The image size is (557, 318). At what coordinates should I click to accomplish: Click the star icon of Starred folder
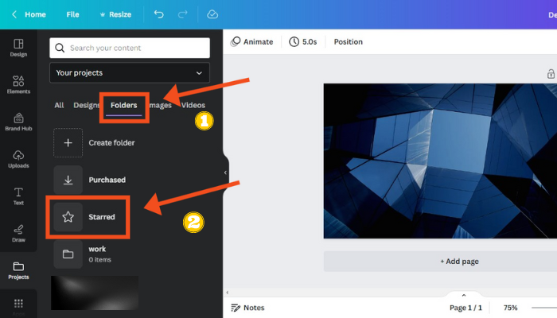[x=68, y=217]
